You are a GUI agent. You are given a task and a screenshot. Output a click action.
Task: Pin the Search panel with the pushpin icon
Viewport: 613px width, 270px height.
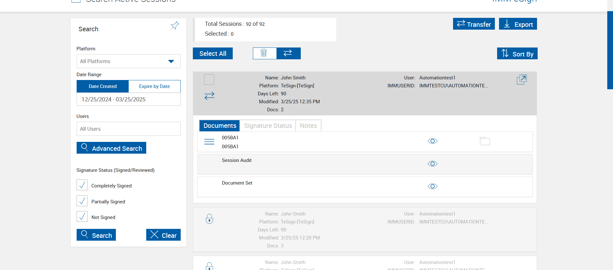[175, 26]
